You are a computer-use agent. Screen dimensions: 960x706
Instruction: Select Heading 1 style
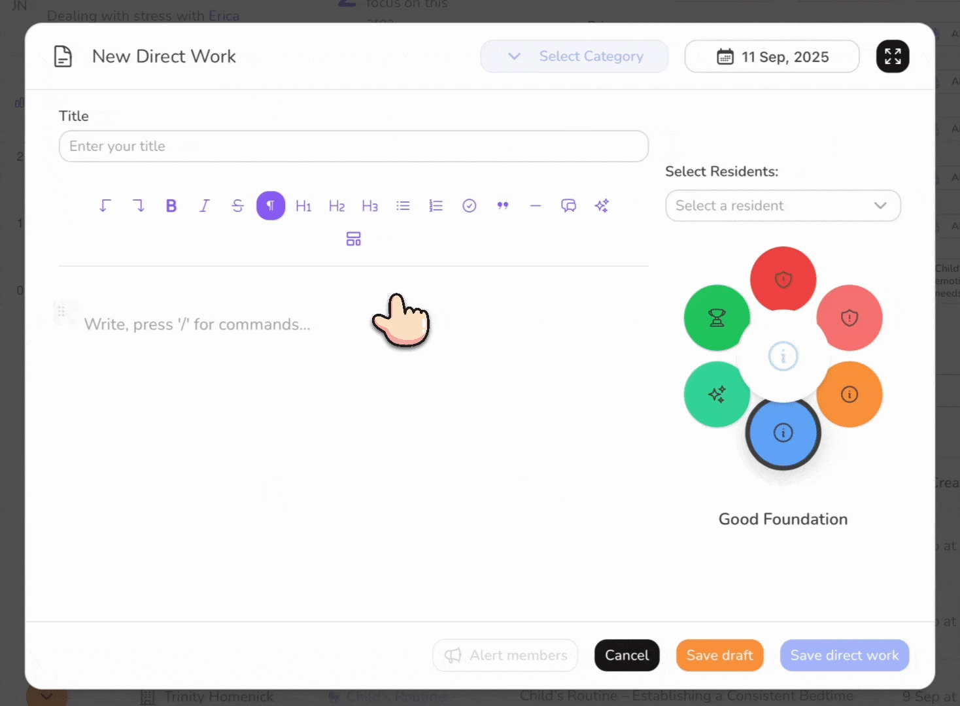click(x=303, y=206)
